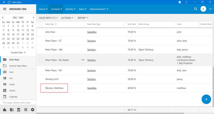This screenshot has height=114, width=214.
Task: Sort by Split Rate column
Action: coord(131,24)
